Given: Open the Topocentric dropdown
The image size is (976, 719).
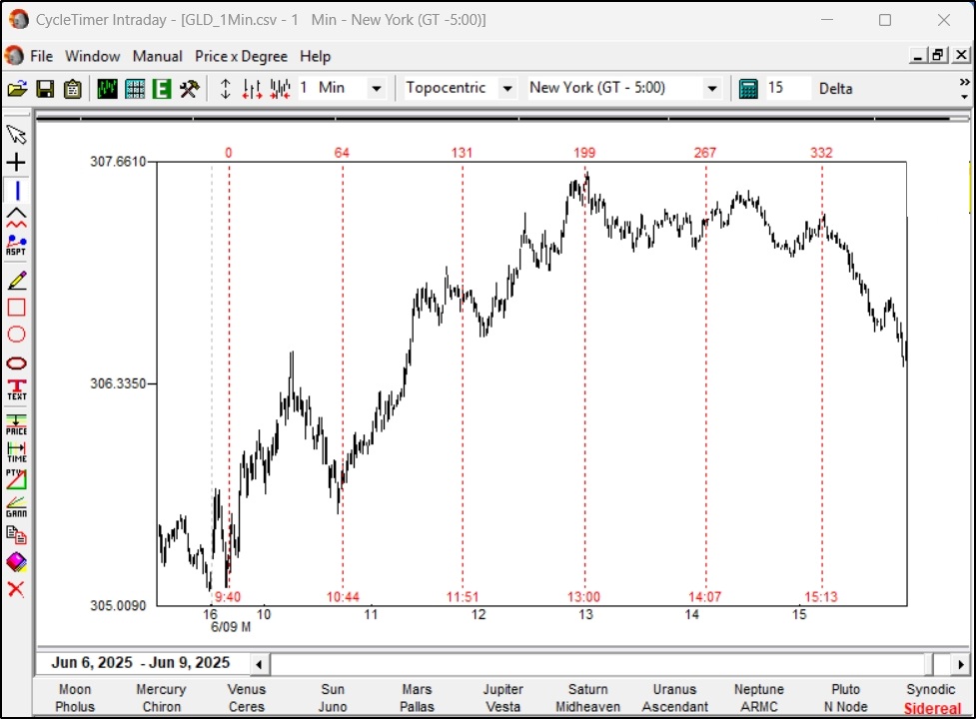Looking at the screenshot, I should click(507, 88).
